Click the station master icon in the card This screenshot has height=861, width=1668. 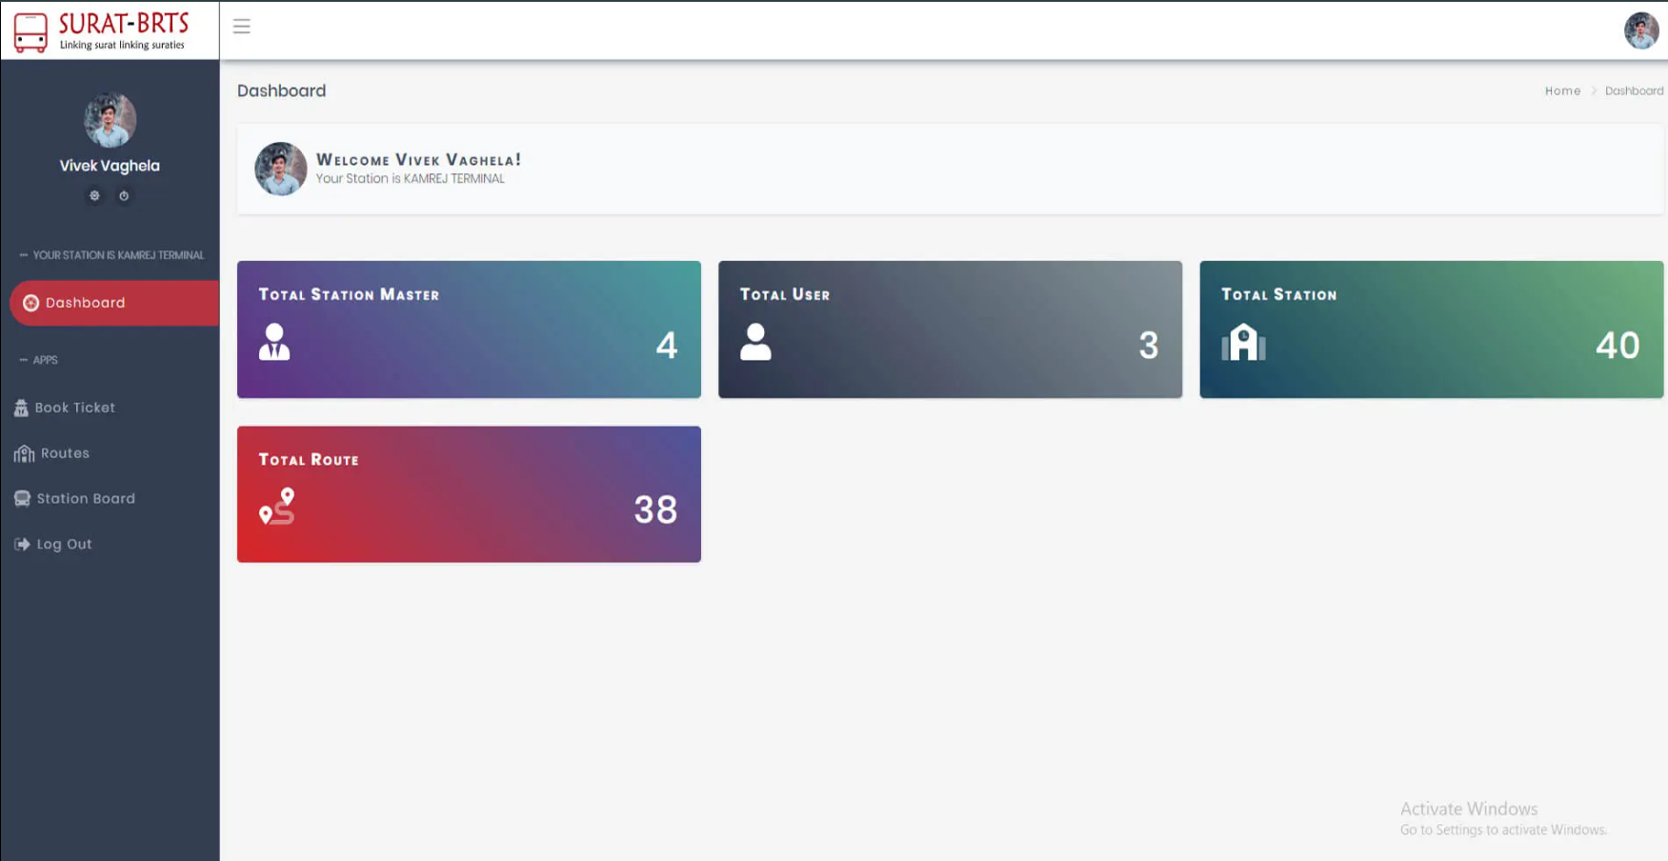point(274,342)
